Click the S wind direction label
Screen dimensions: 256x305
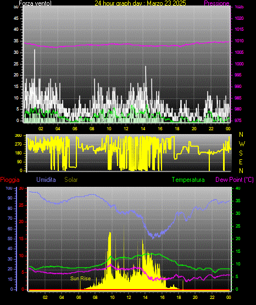pyautogui.click(x=241, y=153)
